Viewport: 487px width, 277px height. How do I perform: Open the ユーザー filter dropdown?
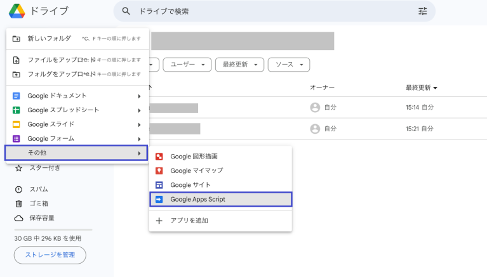[x=187, y=65]
